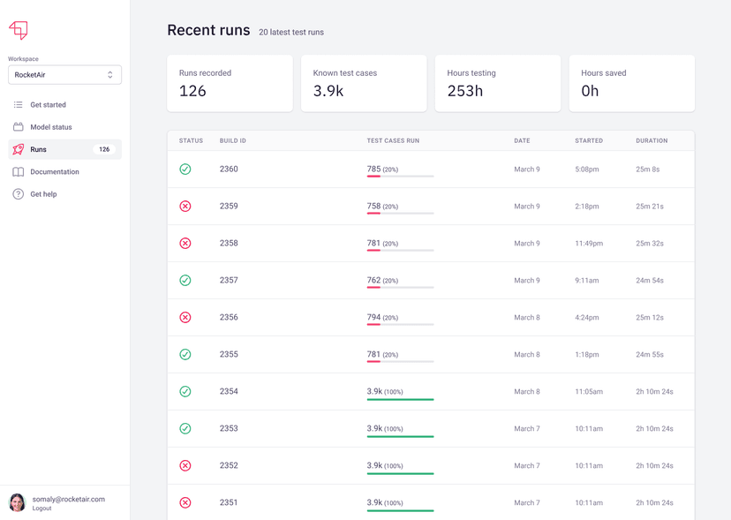Click the Recent runs heading
This screenshot has width=731, height=520.
(208, 30)
